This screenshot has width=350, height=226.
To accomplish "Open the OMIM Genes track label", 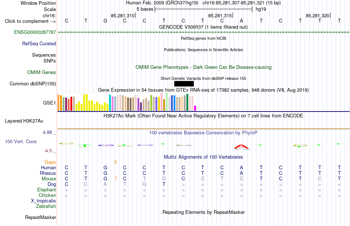I will [x=42, y=72].
